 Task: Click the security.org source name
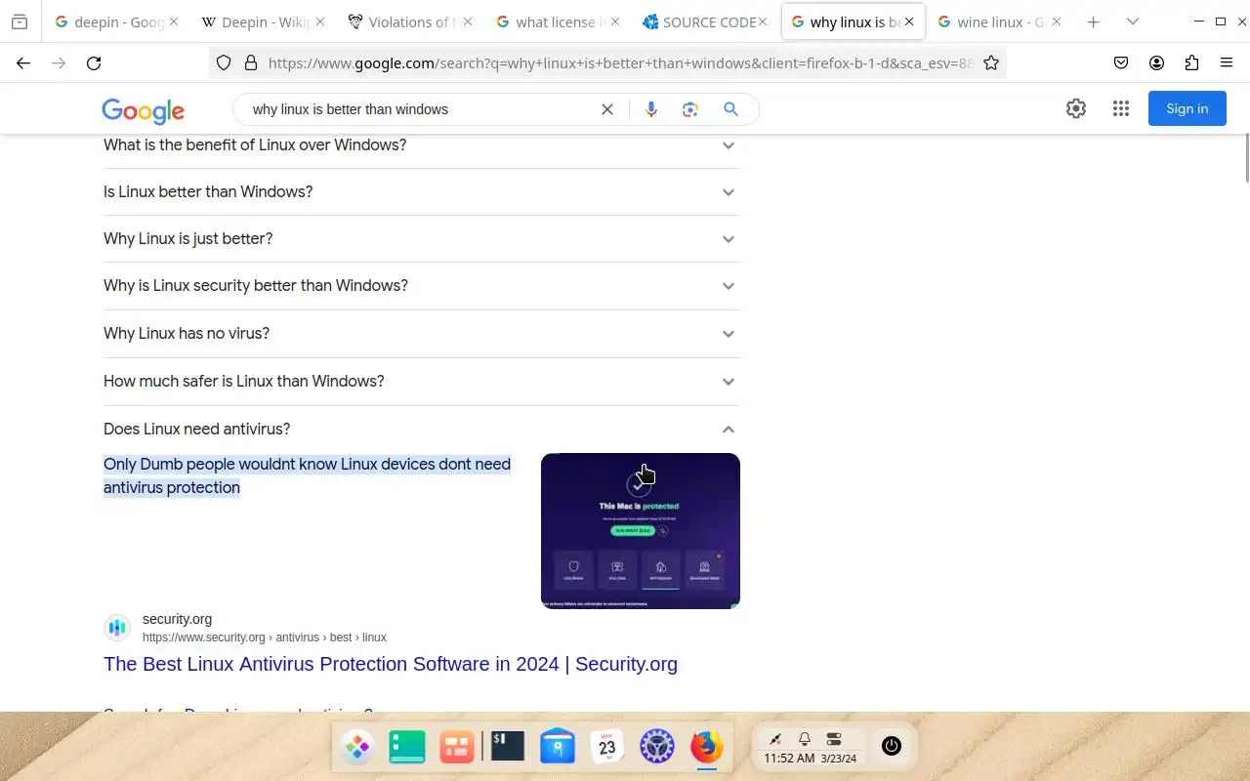(177, 619)
